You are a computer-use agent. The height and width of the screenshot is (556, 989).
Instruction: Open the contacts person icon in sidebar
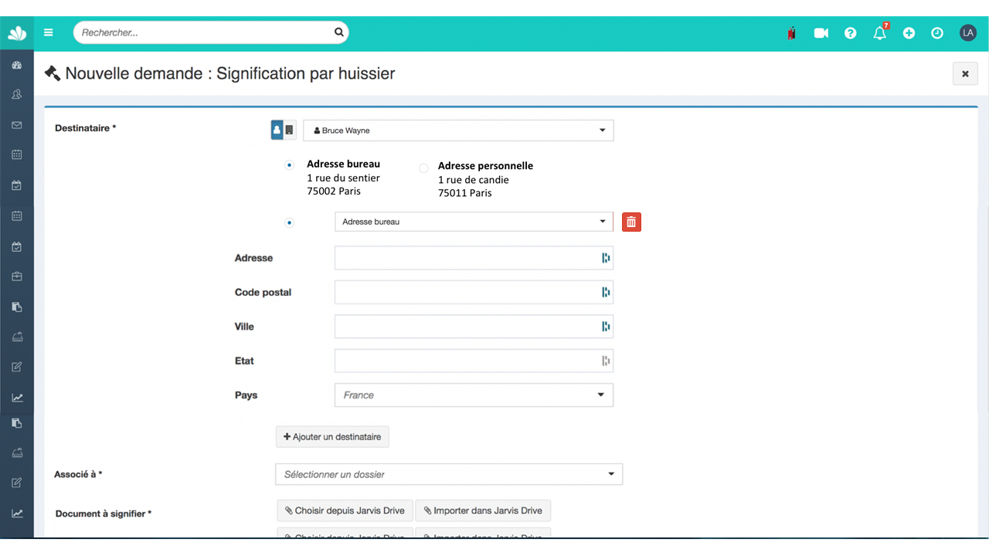pos(16,94)
